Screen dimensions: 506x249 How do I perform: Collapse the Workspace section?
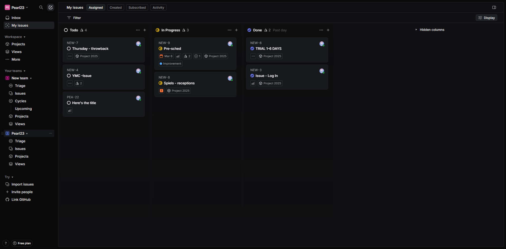pos(15,37)
